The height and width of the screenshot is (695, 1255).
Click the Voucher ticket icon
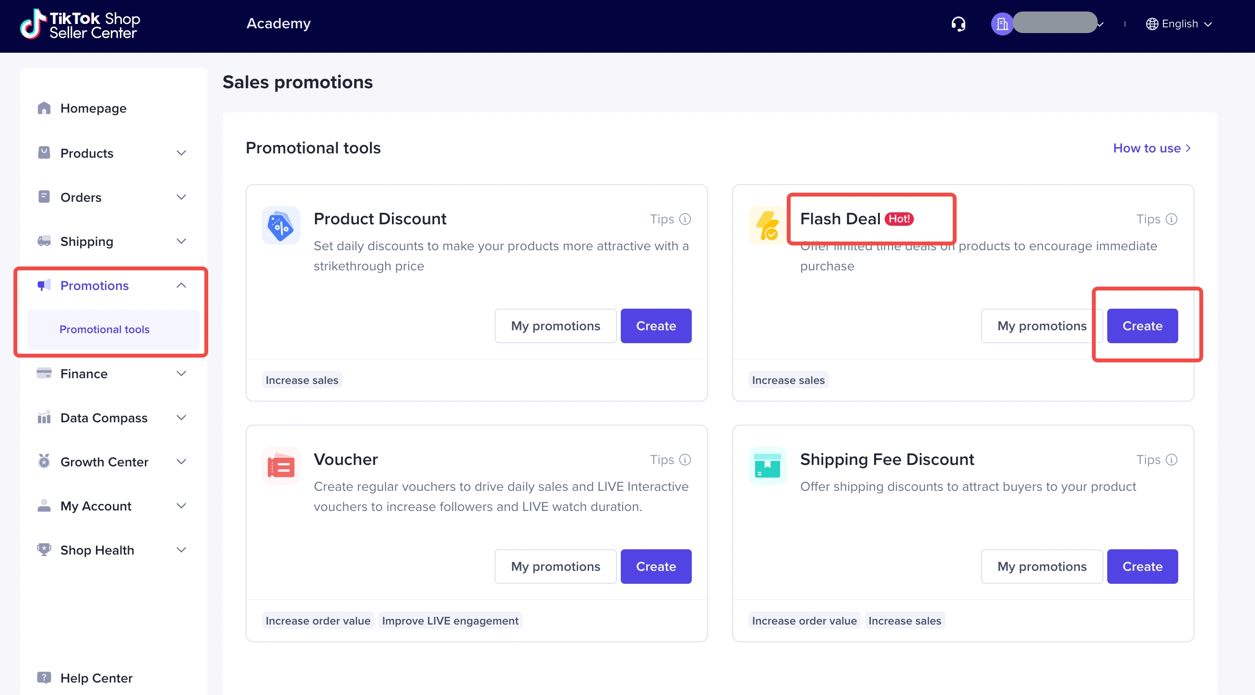click(x=281, y=466)
